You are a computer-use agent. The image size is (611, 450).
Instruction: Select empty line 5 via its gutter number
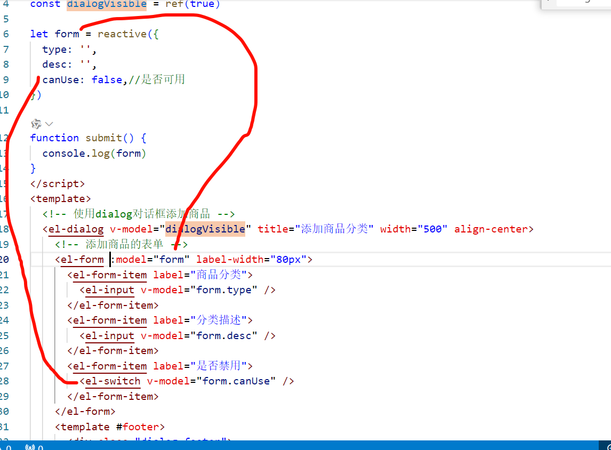pos(6,19)
